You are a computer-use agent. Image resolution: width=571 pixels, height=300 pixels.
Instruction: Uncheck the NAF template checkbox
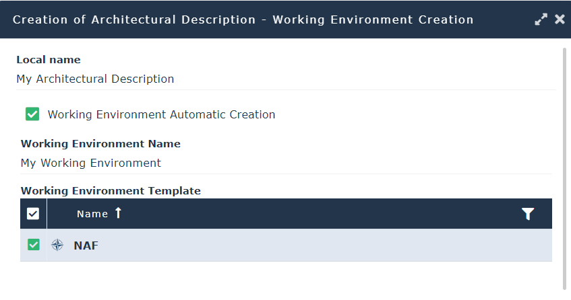point(33,246)
